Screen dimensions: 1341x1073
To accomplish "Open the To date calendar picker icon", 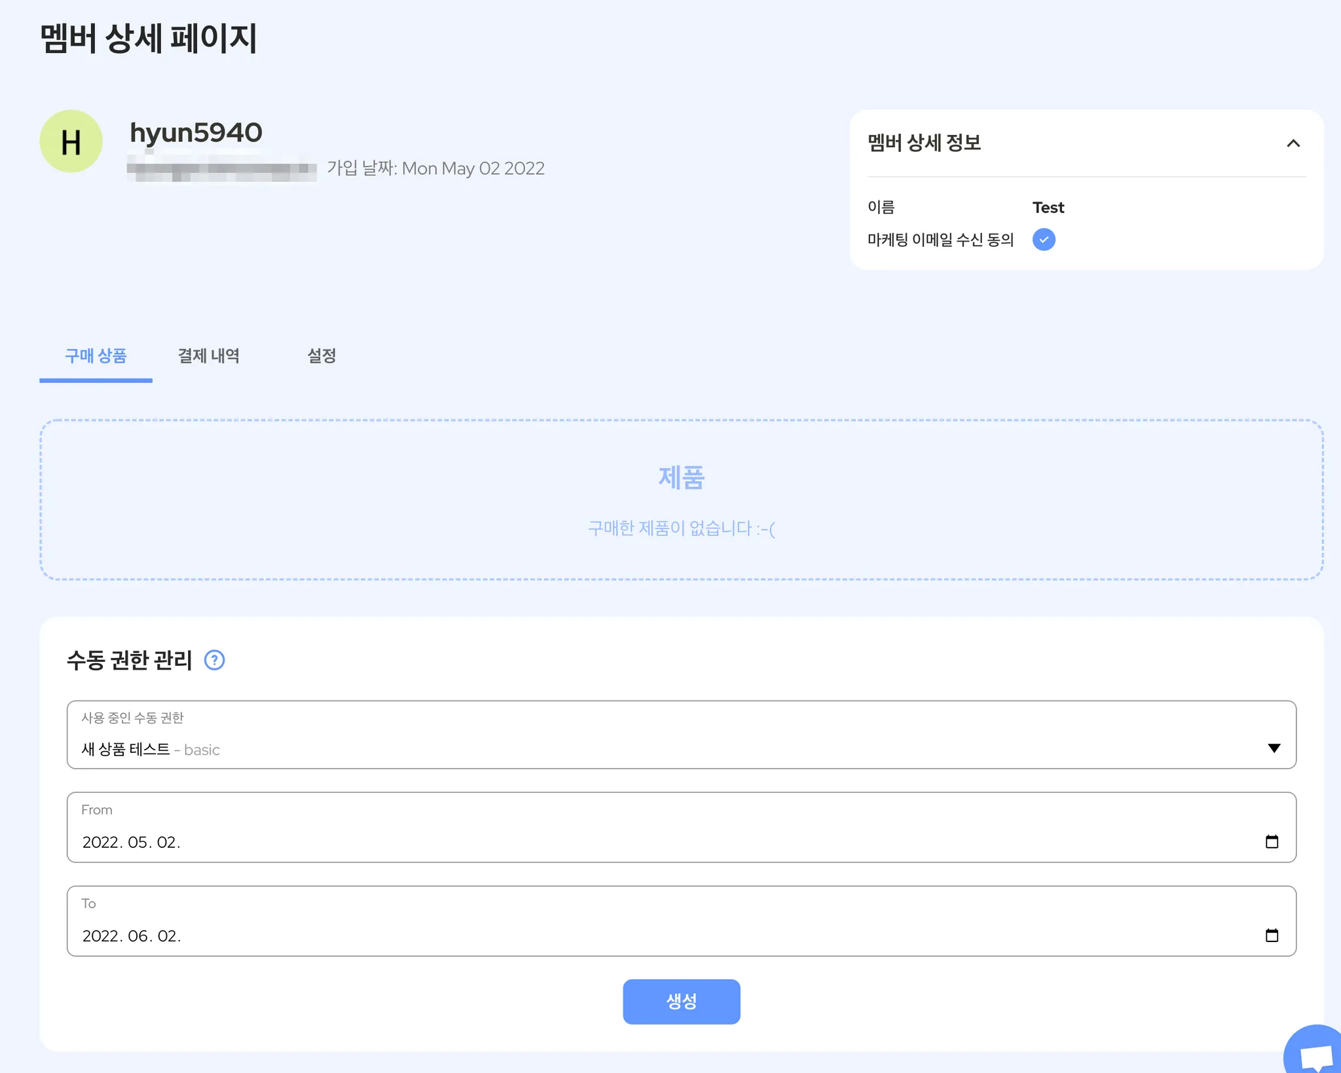I will point(1272,936).
